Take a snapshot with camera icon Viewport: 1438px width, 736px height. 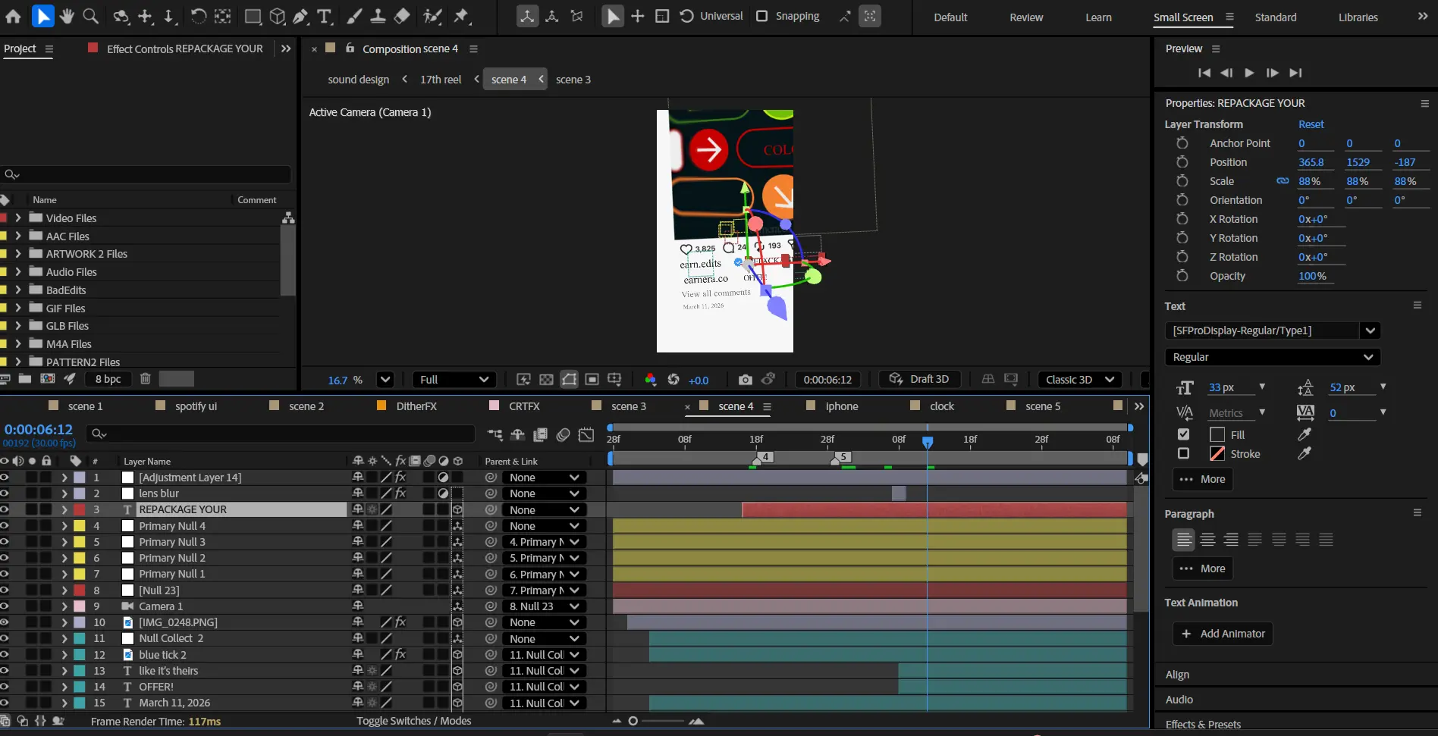pyautogui.click(x=745, y=380)
